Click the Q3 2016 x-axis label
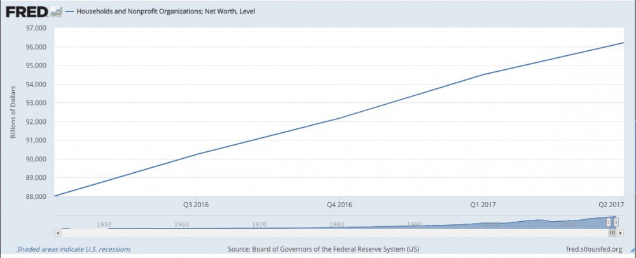This screenshot has height=258, width=636. coord(196,205)
